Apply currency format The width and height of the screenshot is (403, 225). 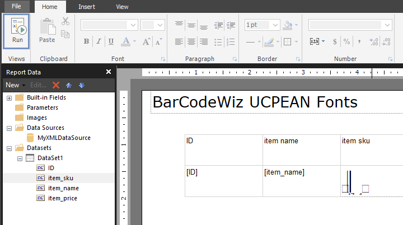335,41
